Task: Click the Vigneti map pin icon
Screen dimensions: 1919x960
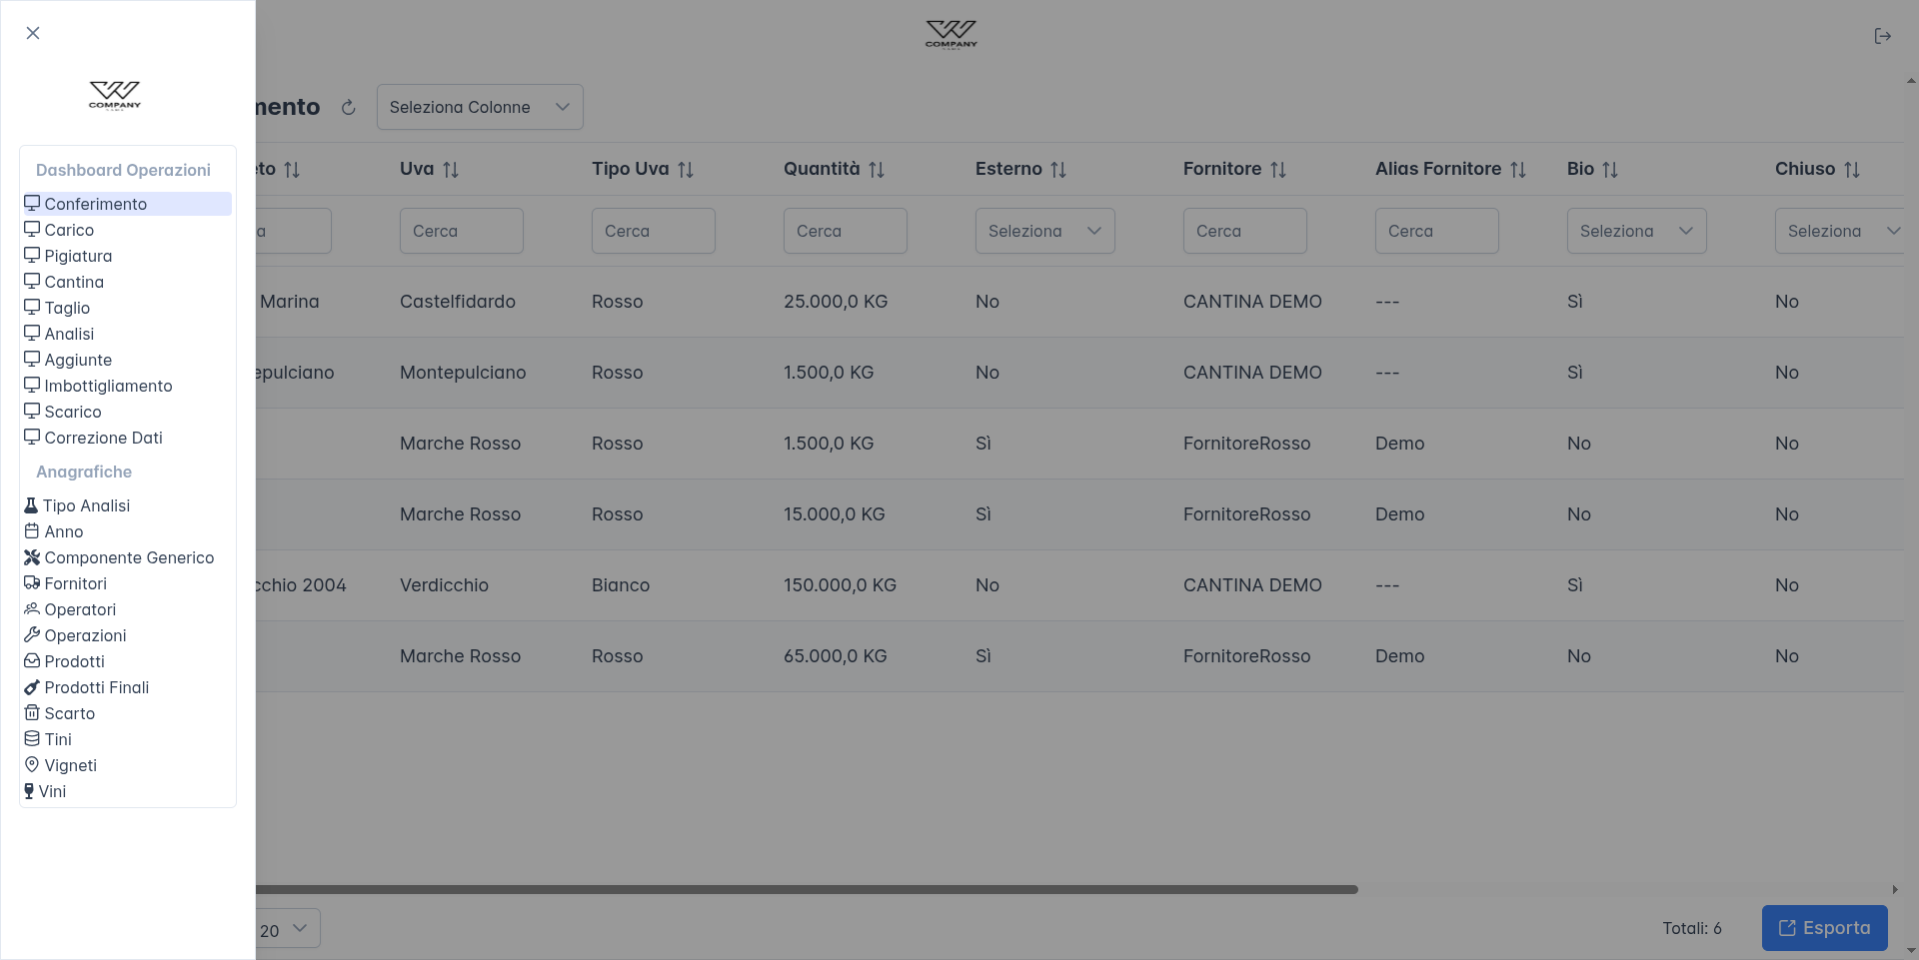Action: (32, 765)
